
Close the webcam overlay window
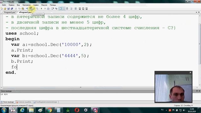pyautogui.click(x=190, y=73)
